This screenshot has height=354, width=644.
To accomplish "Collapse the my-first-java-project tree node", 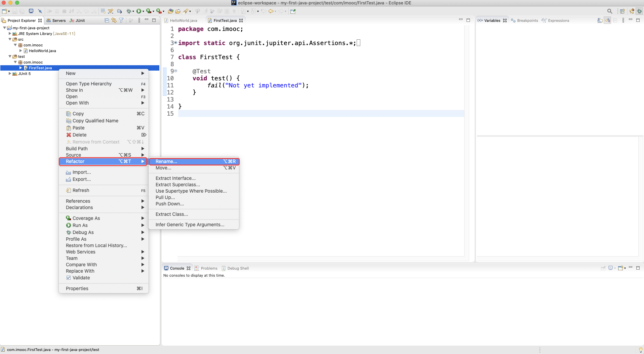I will coord(4,28).
